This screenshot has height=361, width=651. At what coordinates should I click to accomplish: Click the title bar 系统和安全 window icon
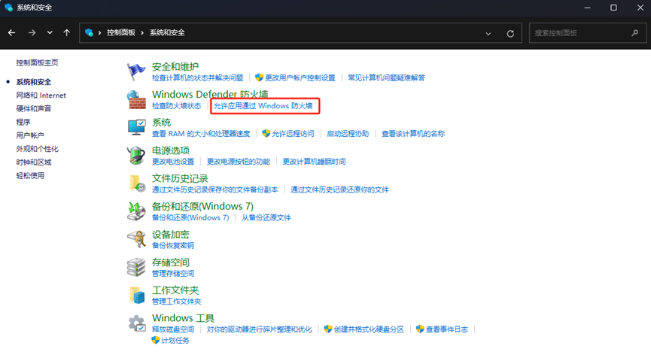(x=9, y=8)
